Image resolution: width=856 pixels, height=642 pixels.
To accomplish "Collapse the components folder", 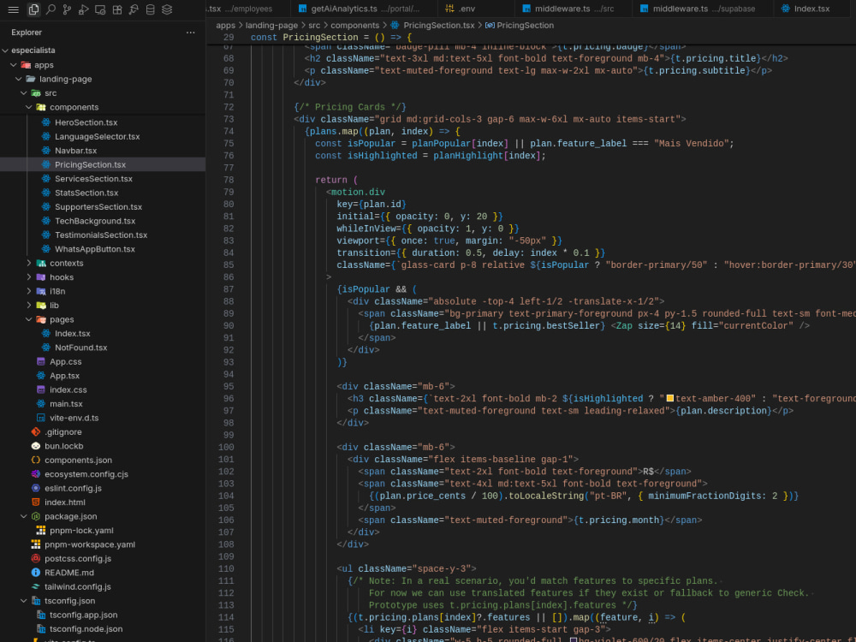I will coord(29,108).
